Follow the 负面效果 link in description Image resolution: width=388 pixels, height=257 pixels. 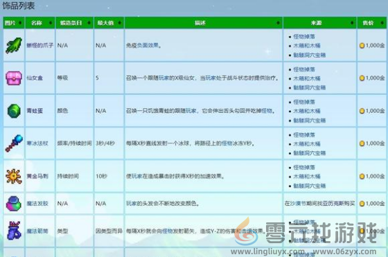tap(148, 45)
